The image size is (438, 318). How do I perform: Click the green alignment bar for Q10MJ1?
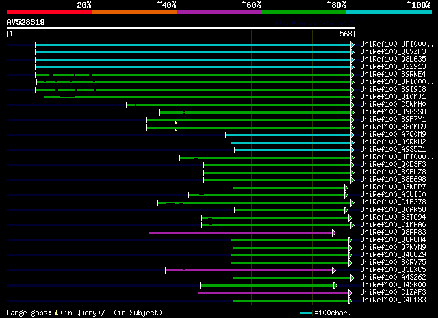pyautogui.click(x=198, y=97)
